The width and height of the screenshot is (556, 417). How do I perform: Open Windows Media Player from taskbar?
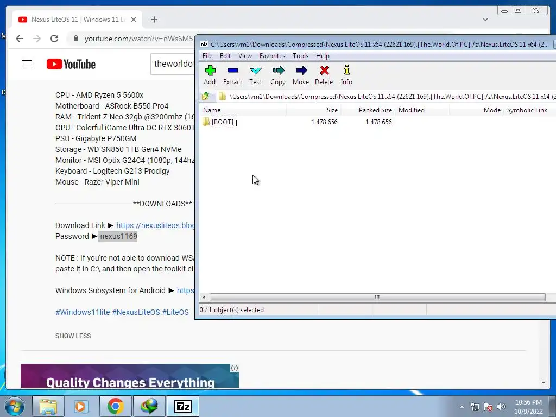(81, 406)
